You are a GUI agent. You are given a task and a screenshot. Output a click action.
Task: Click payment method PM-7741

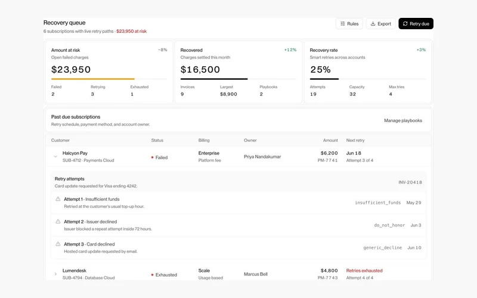(x=327, y=160)
